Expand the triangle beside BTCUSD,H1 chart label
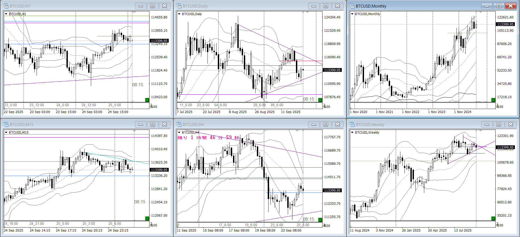This screenshot has height=237, width=520. click(x=6, y=14)
